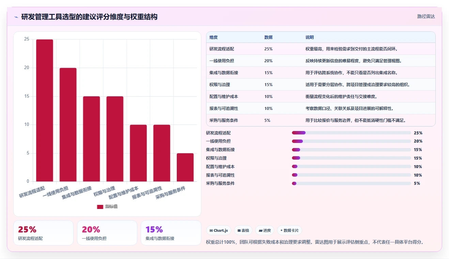Screen dimensions: 449x259
Task: Click the 权限与治理 15% progress bar
Action: tap(352, 158)
